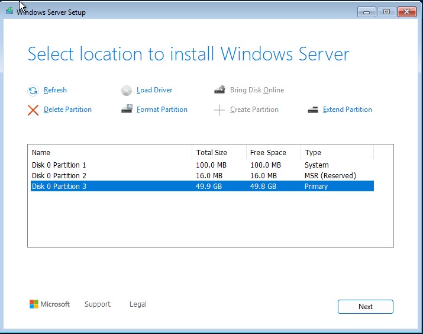The width and height of the screenshot is (423, 334).
Task: Click the Extend Partition link text
Action: click(x=347, y=110)
